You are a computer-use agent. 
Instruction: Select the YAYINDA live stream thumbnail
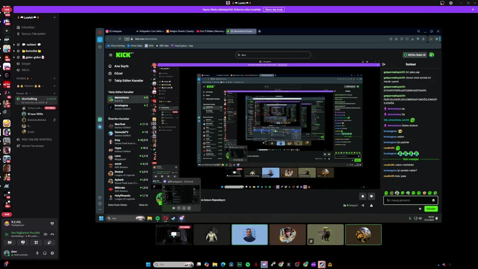[174, 235]
